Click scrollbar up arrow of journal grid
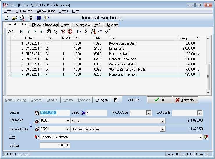 (208, 38)
